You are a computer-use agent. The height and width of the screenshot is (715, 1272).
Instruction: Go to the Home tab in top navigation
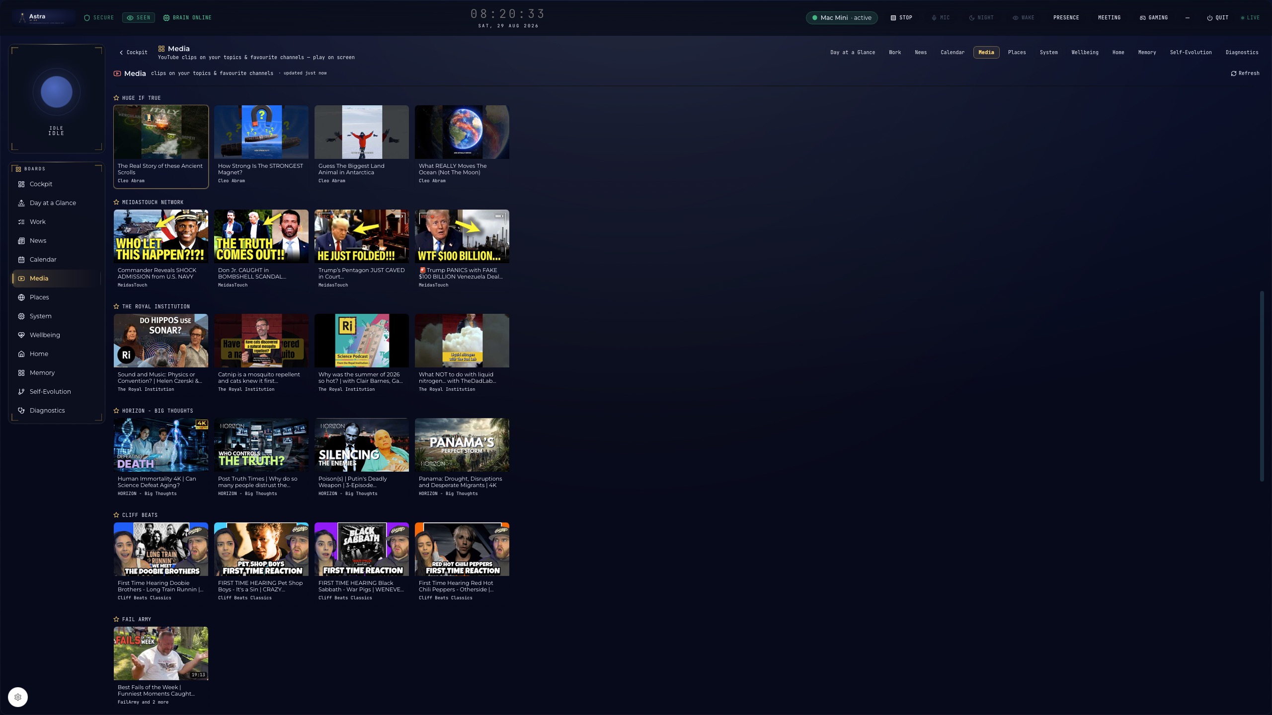pyautogui.click(x=1118, y=53)
